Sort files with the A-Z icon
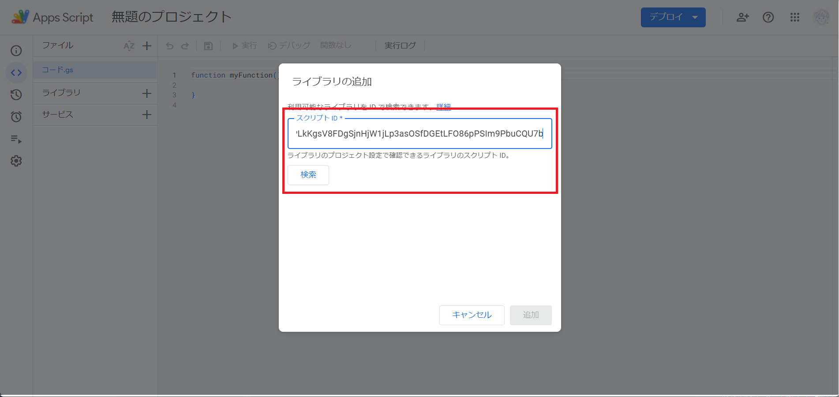The width and height of the screenshot is (839, 397). (x=129, y=45)
